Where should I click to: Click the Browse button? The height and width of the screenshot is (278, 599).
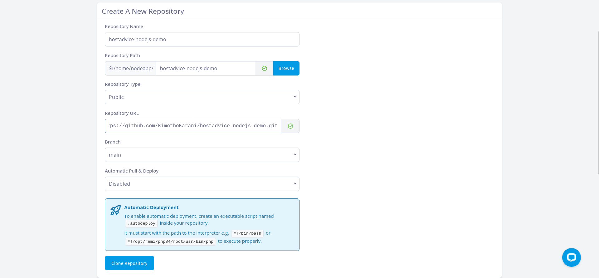point(286,68)
